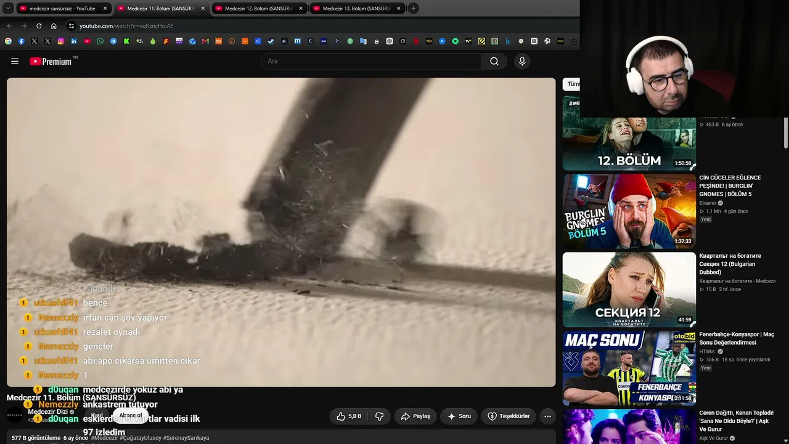The width and height of the screenshot is (789, 444).
Task: Select the Tümü filter chip
Action: [x=573, y=84]
